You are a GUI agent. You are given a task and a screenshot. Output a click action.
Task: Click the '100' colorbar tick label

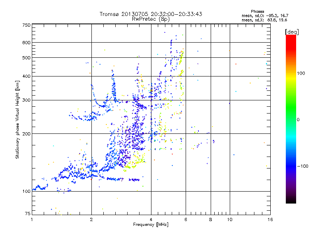click(x=301, y=73)
